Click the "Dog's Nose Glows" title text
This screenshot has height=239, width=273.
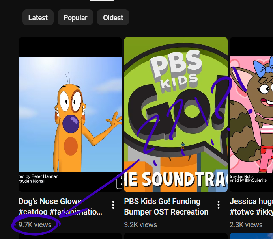(x=50, y=202)
